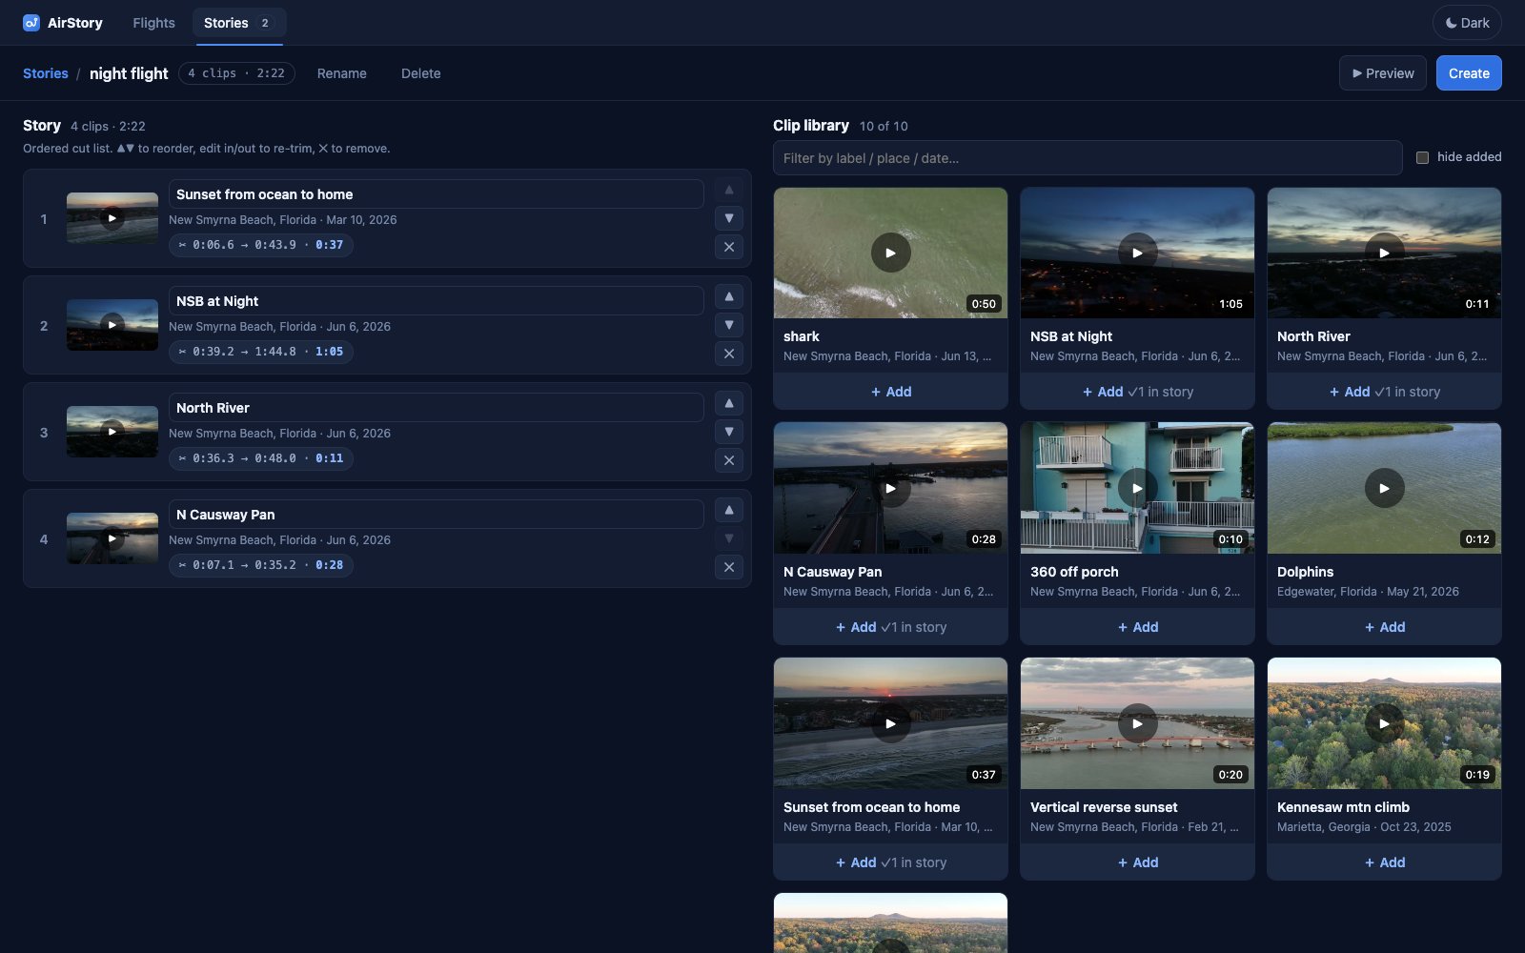Open the Flights tab
Screen dimensions: 1525x953
coord(153,23)
